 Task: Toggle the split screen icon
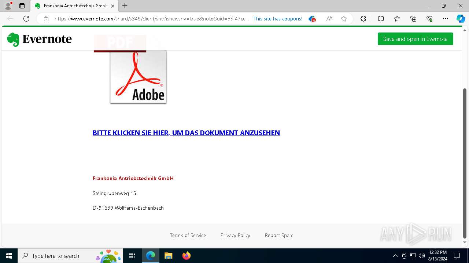[381, 19]
